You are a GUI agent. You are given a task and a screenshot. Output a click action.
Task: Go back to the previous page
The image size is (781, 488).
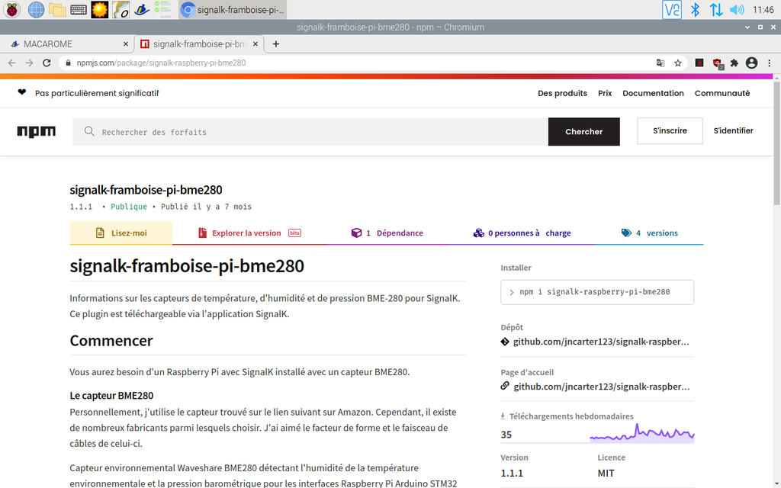point(12,63)
